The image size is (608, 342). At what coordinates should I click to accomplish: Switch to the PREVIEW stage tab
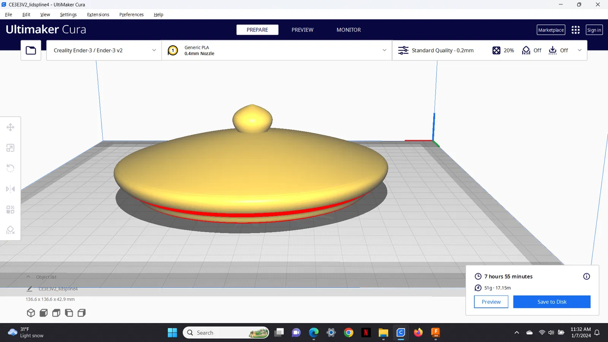click(302, 30)
